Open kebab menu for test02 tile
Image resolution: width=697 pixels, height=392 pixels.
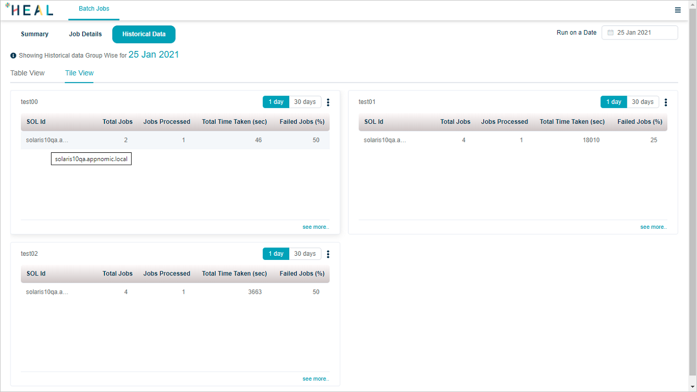pyautogui.click(x=328, y=254)
